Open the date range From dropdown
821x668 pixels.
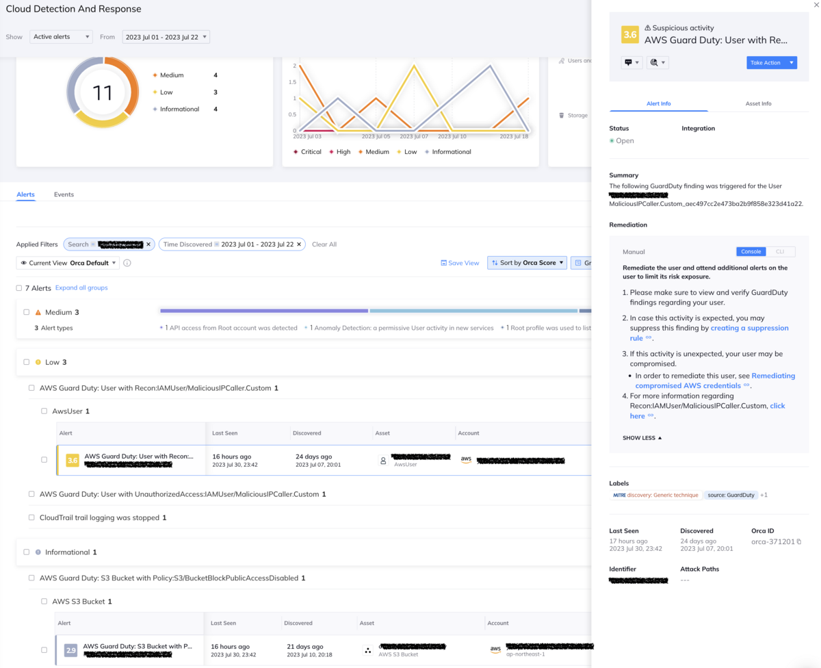click(166, 37)
